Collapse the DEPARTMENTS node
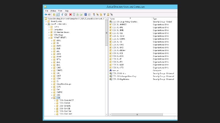 coord(49,38)
